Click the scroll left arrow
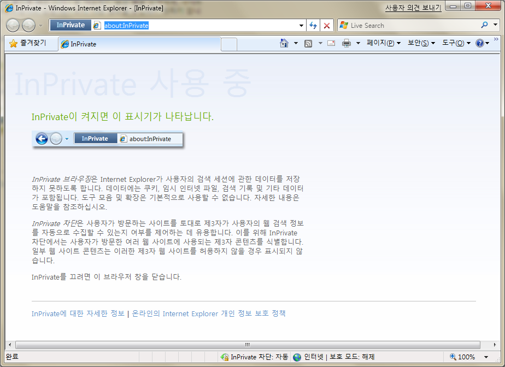 point(10,345)
